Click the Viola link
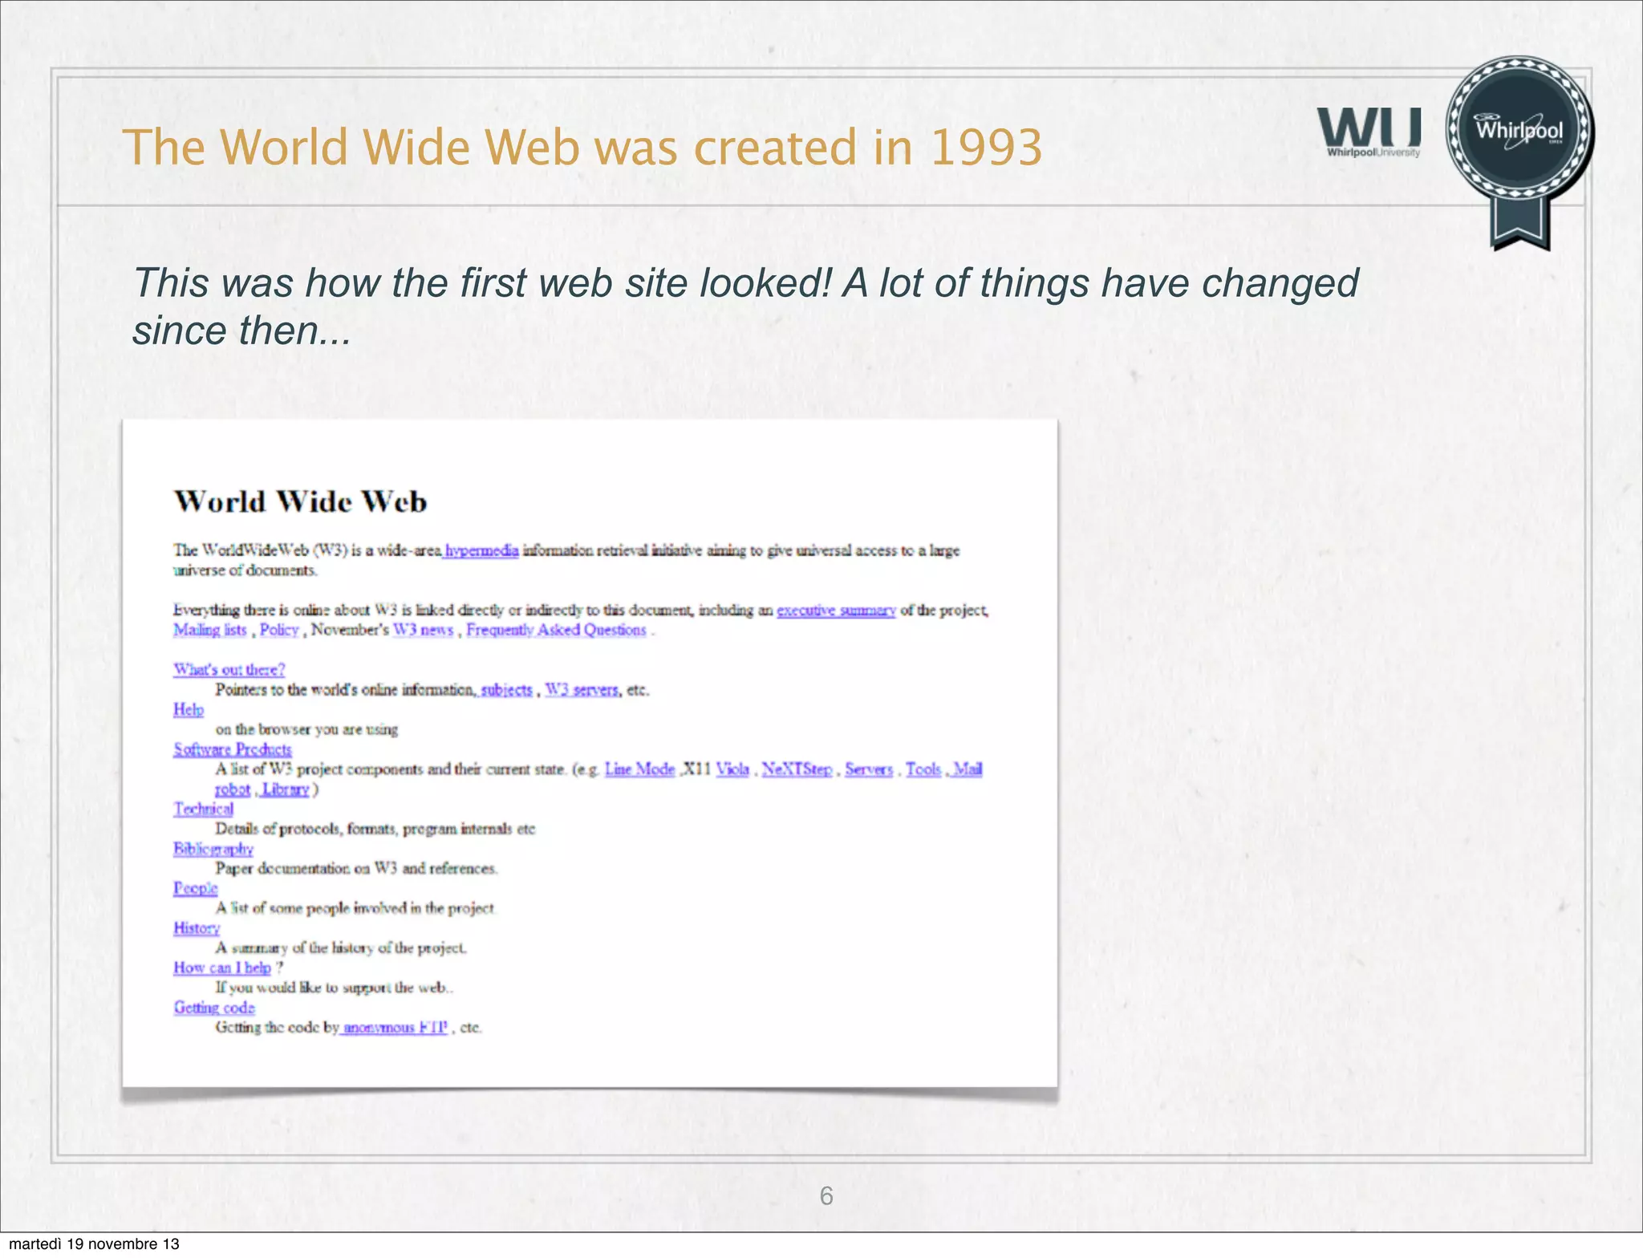Viewport: 1643px width, 1258px height. [x=732, y=769]
